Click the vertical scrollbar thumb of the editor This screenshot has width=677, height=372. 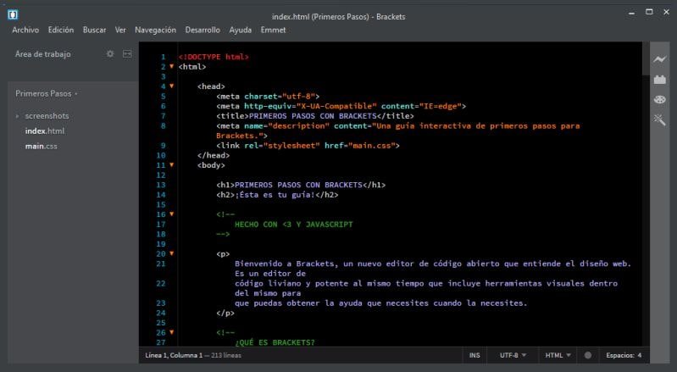click(x=646, y=58)
